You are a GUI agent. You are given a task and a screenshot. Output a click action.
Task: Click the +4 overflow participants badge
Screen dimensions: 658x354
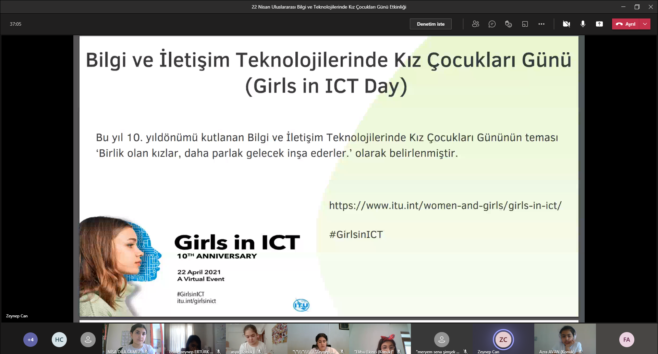pos(31,340)
